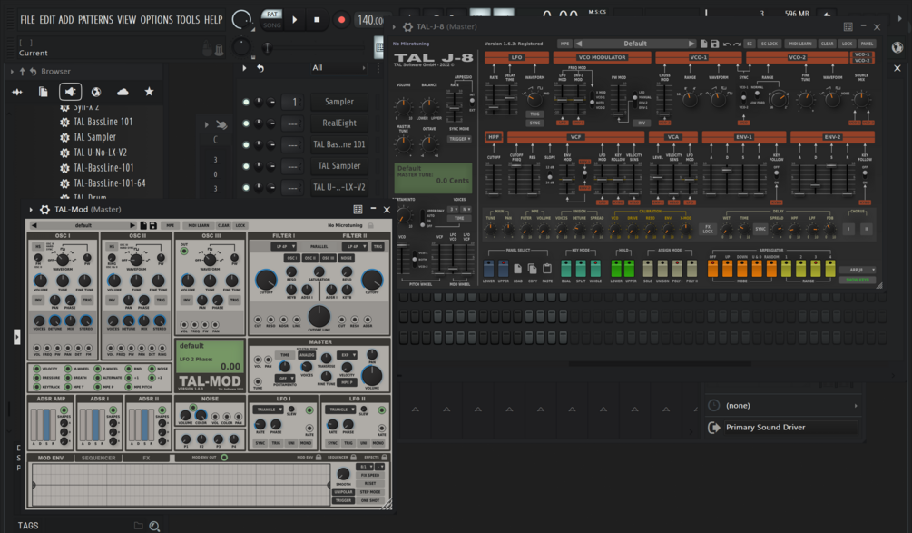Click the CLEAR button in TAL-Mod

(223, 225)
